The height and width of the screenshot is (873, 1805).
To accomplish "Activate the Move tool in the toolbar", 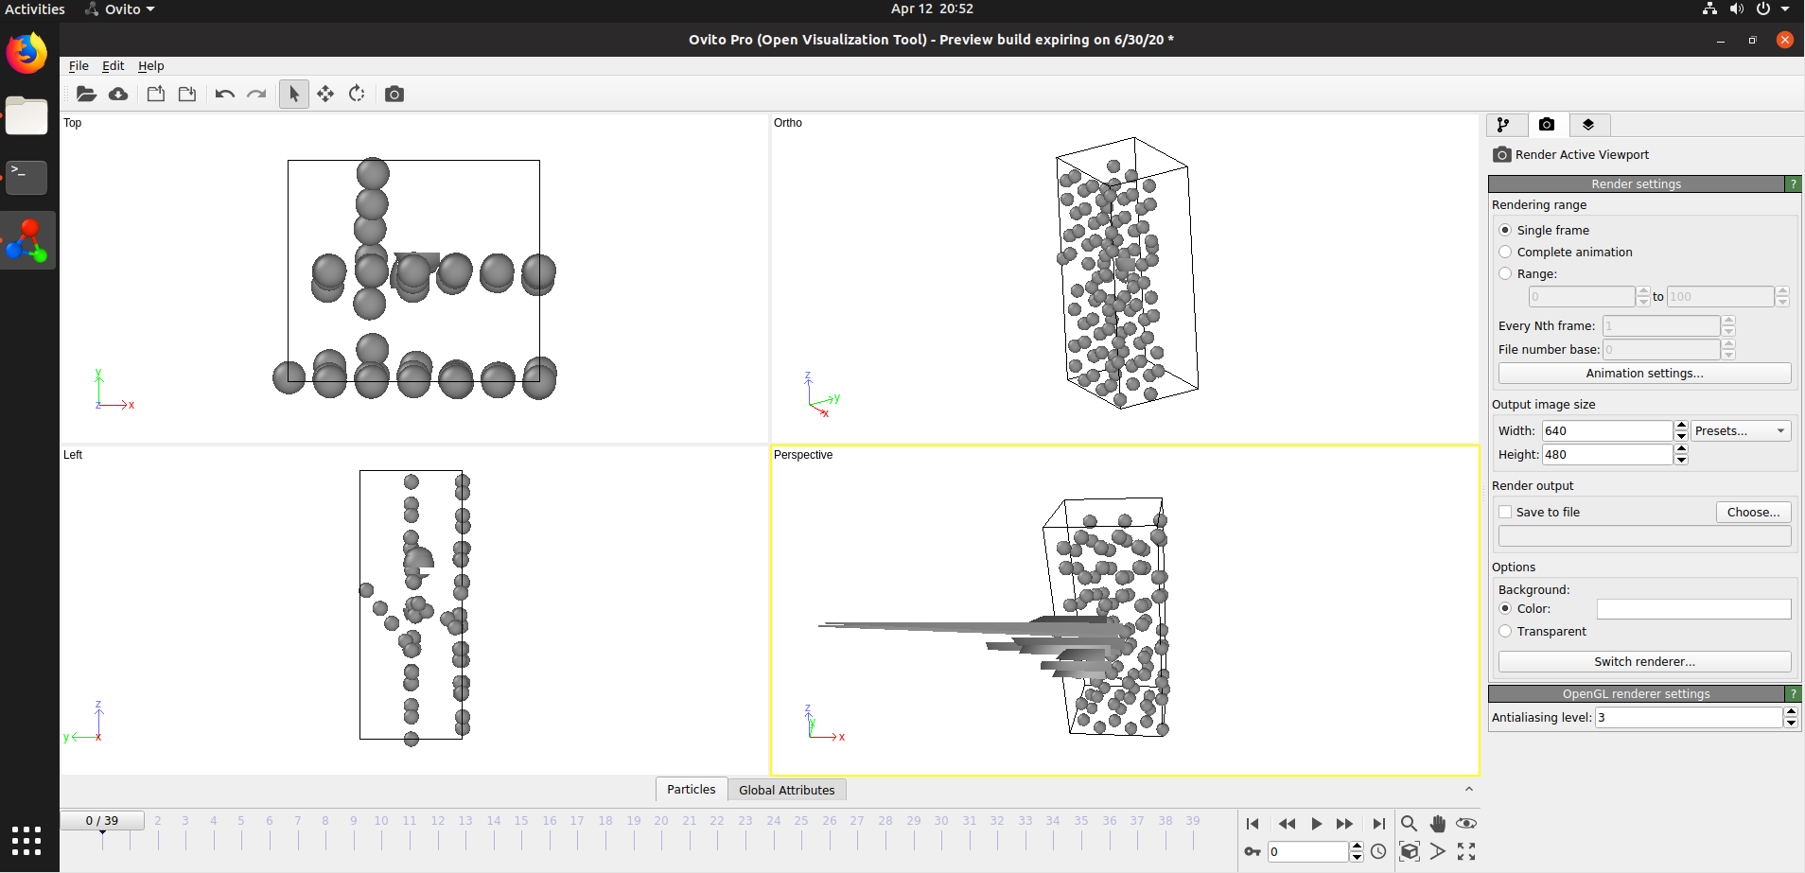I will coord(325,94).
